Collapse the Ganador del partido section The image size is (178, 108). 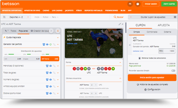tap(58, 44)
